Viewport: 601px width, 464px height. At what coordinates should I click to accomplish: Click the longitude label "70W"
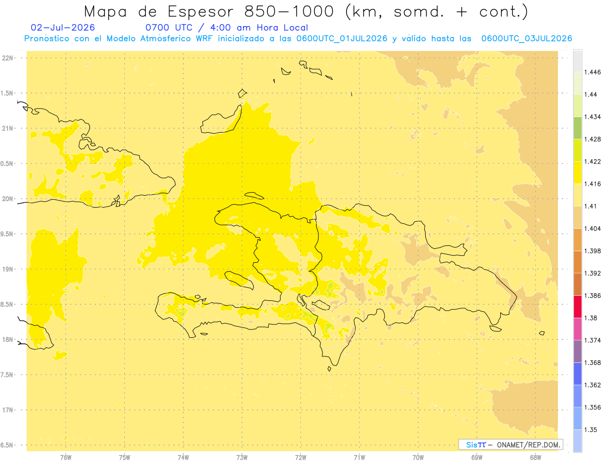(418, 457)
